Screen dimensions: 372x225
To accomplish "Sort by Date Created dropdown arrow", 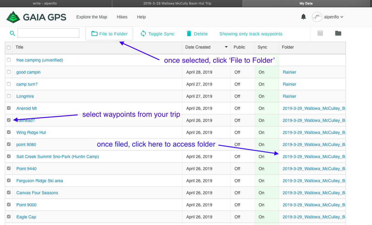I will point(226,47).
